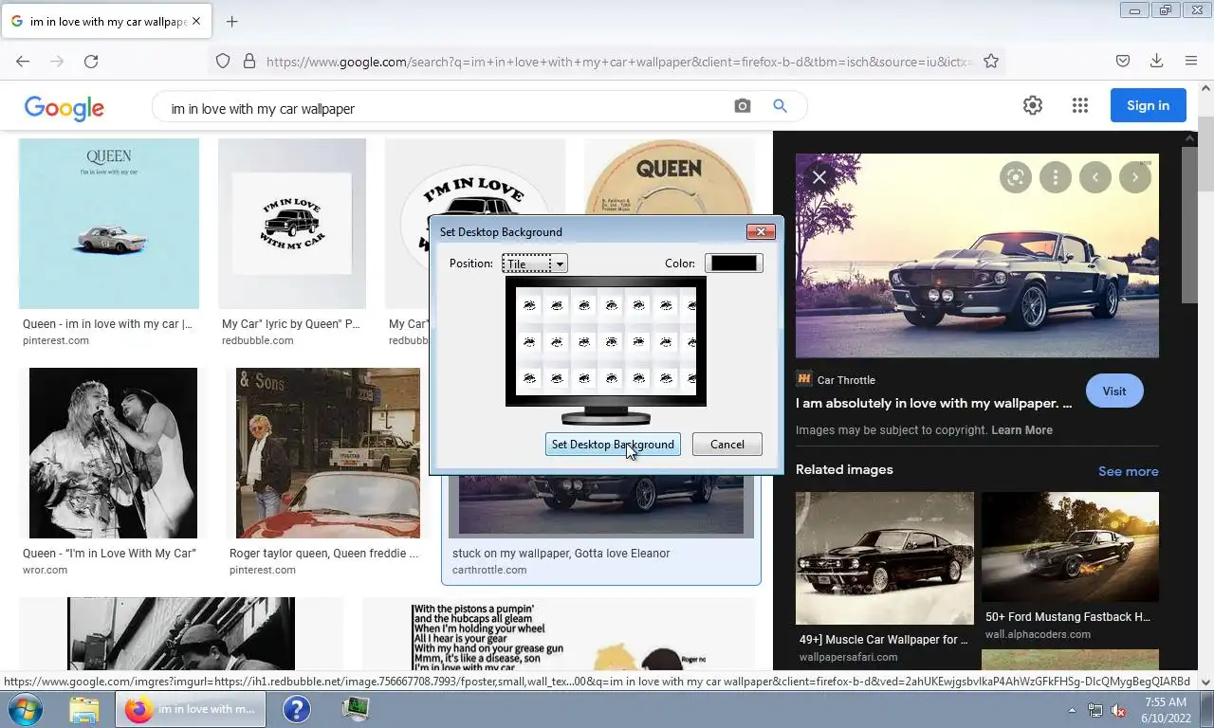Open the Firefox downloads icon
This screenshot has width=1214, height=728.
click(x=1156, y=62)
